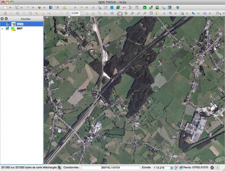
Task: Uncheck the WMS layer visibility checkbox
Action: [x=7, y=24]
